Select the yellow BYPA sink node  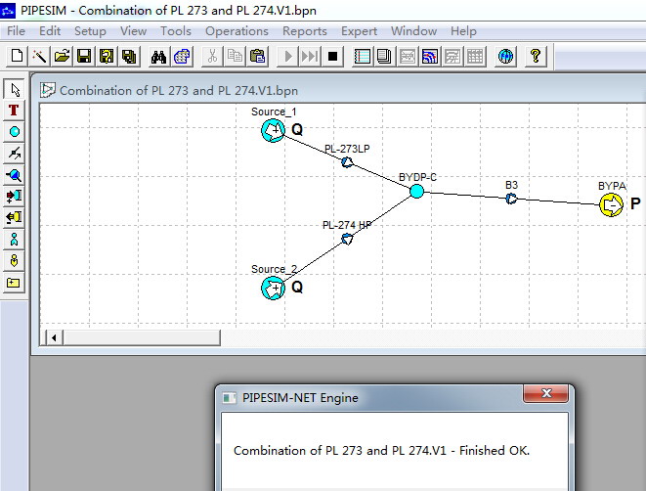point(612,204)
